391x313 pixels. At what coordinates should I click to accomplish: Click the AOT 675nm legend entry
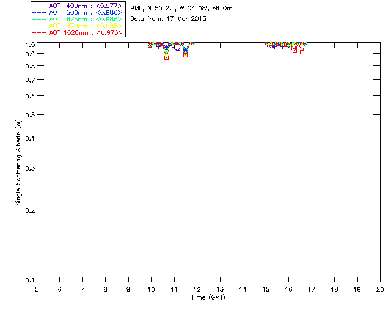point(77,19)
